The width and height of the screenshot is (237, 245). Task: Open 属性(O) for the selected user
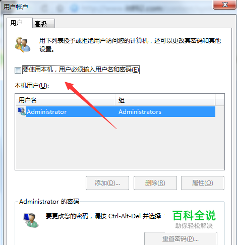[203, 183]
